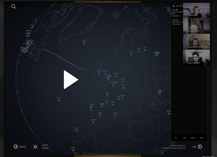Select the GCLP airport marker

(x=76, y=130)
